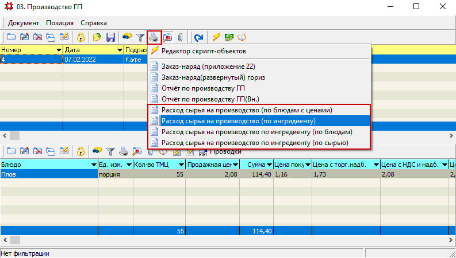
Task: Click the blue refresh arrow icon
Action: [x=198, y=37]
